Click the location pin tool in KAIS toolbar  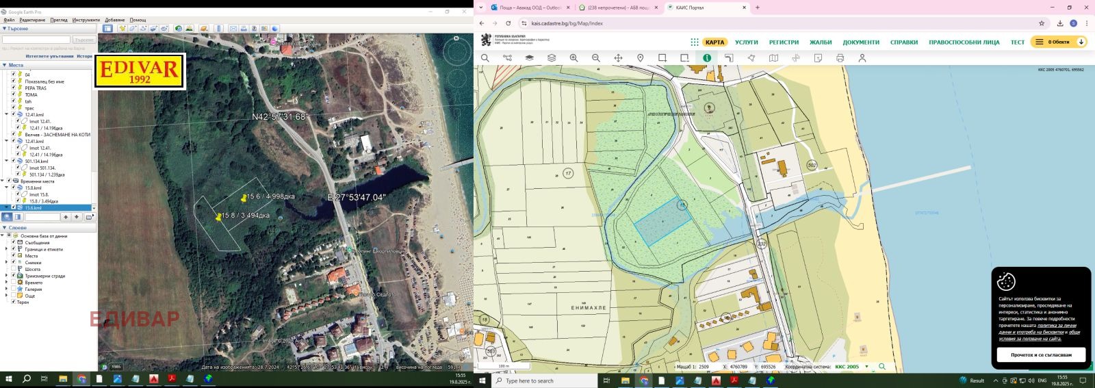pos(640,58)
